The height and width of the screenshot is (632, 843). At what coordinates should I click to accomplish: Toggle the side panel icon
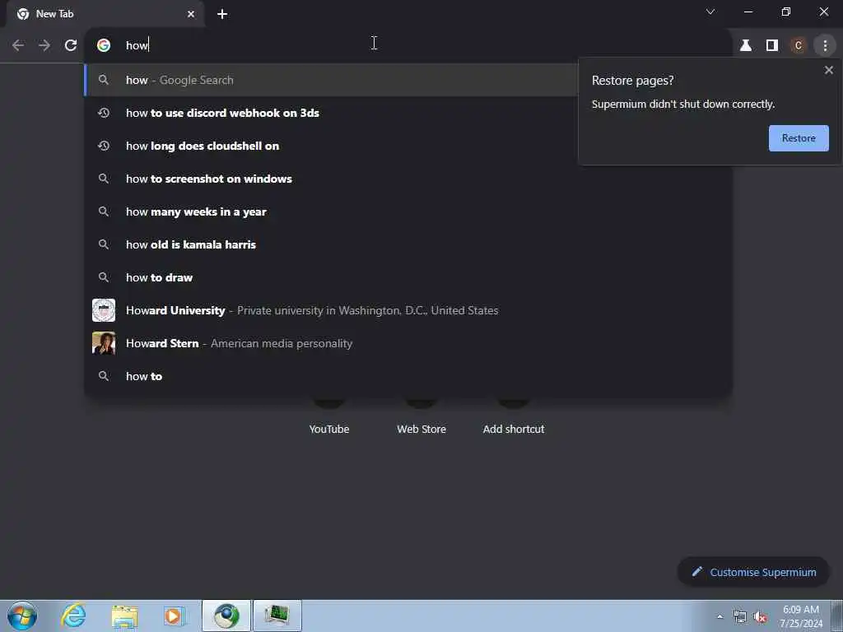pyautogui.click(x=772, y=46)
